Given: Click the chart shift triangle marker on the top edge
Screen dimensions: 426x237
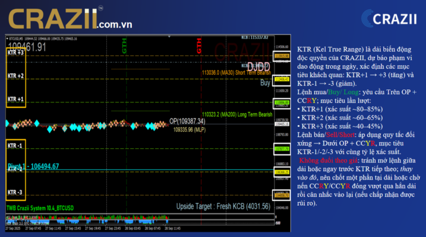Looking at the screenshot, I should (x=169, y=36).
